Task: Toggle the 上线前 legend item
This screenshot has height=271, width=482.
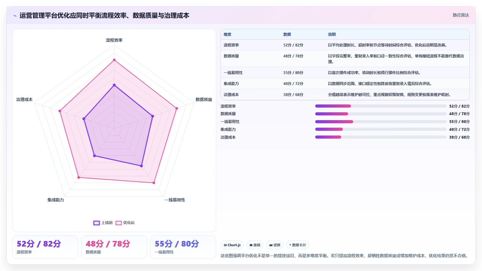Action: [x=103, y=223]
